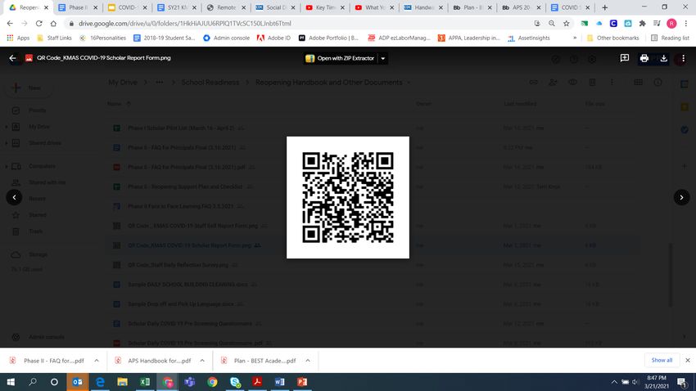This screenshot has height=391, width=696.
Task: Expand options for Phase II FAQ download
Action: (97, 361)
